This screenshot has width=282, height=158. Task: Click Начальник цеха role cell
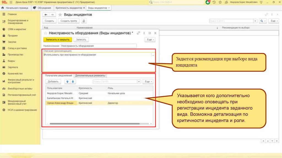point(116,93)
